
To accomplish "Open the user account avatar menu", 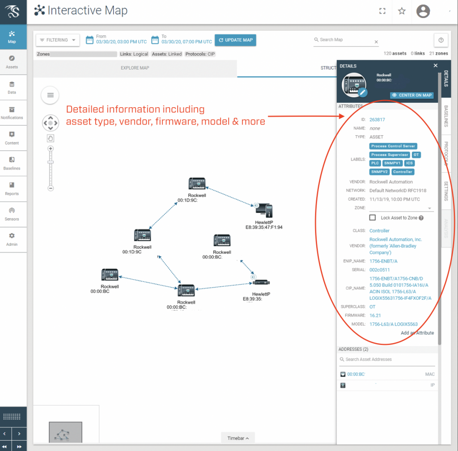I will pyautogui.click(x=423, y=11).
